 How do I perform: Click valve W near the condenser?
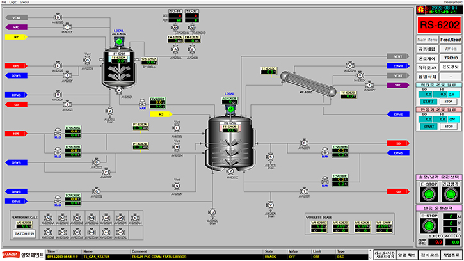(x=350, y=66)
